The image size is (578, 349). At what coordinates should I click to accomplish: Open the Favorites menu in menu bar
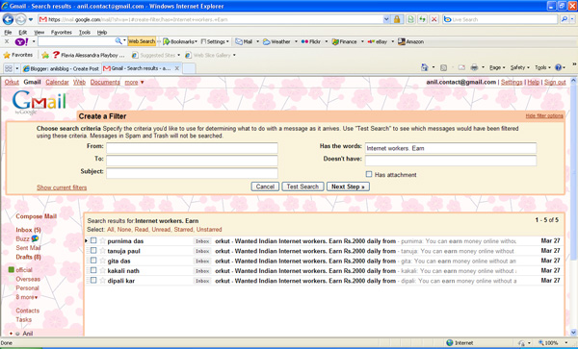click(x=62, y=33)
